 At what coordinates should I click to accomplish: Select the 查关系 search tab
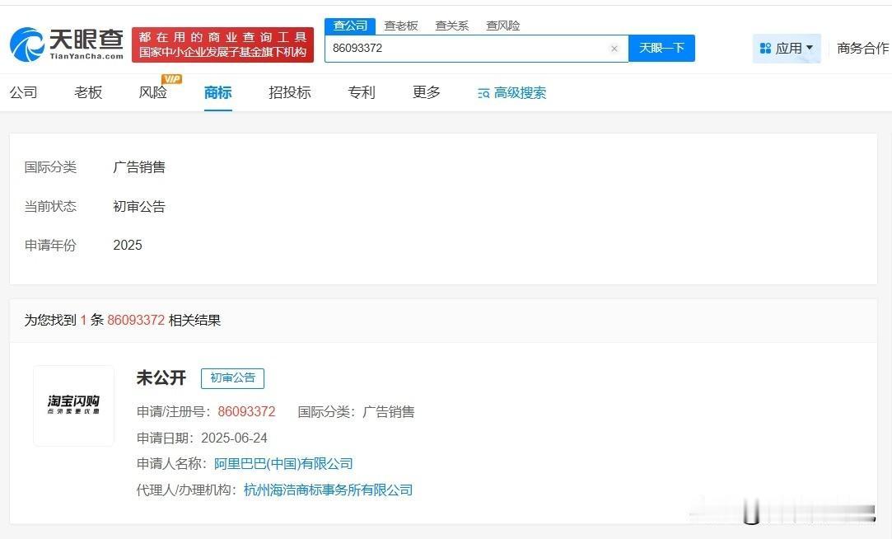pos(451,26)
